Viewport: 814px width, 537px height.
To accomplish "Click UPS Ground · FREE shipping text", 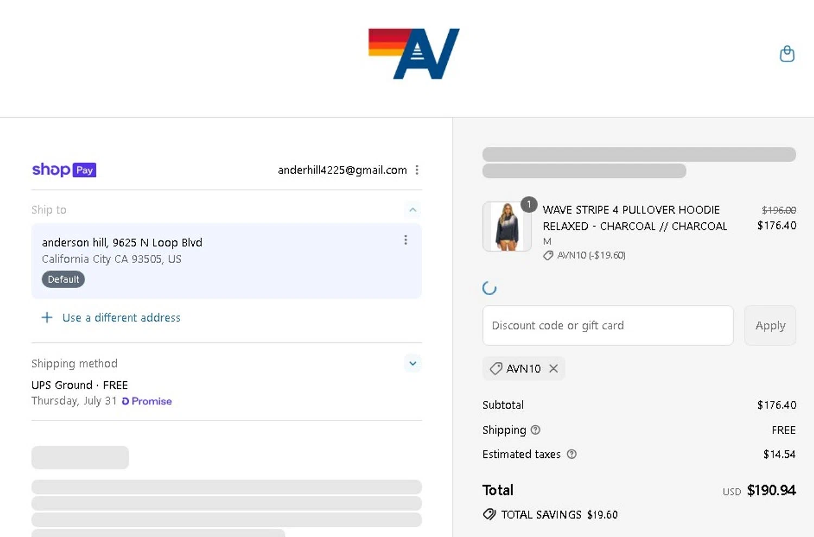I will pyautogui.click(x=80, y=385).
